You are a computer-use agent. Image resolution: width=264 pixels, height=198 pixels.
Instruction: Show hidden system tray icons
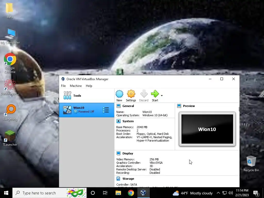(218, 193)
